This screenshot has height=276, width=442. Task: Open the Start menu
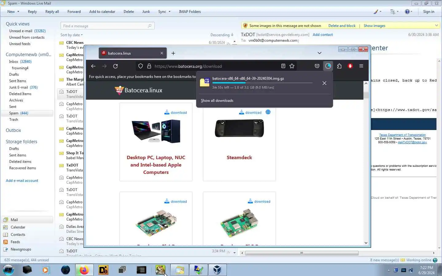(x=8, y=270)
